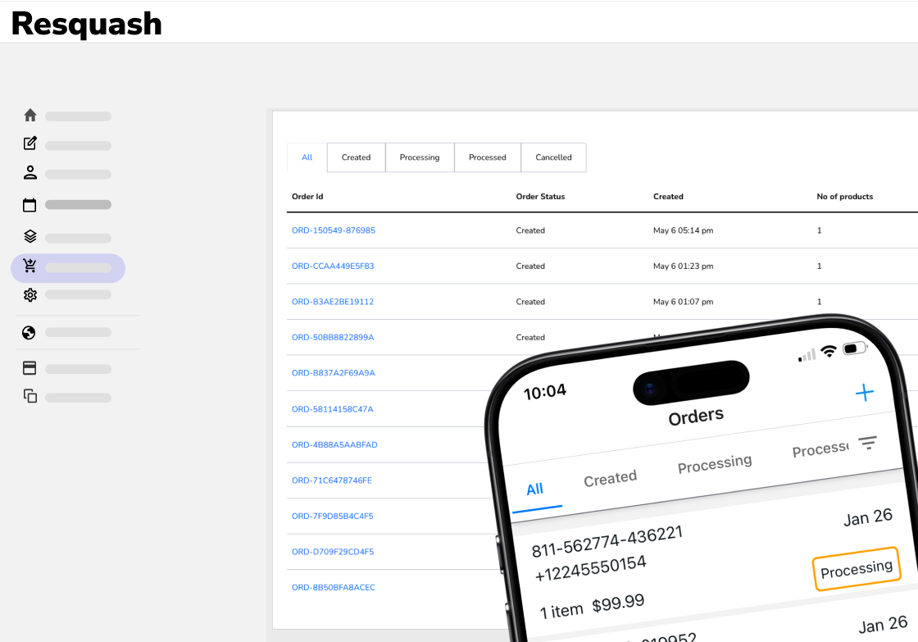Open order ORD-58114158C47A
Screen dimensions: 918x642
tap(332, 409)
